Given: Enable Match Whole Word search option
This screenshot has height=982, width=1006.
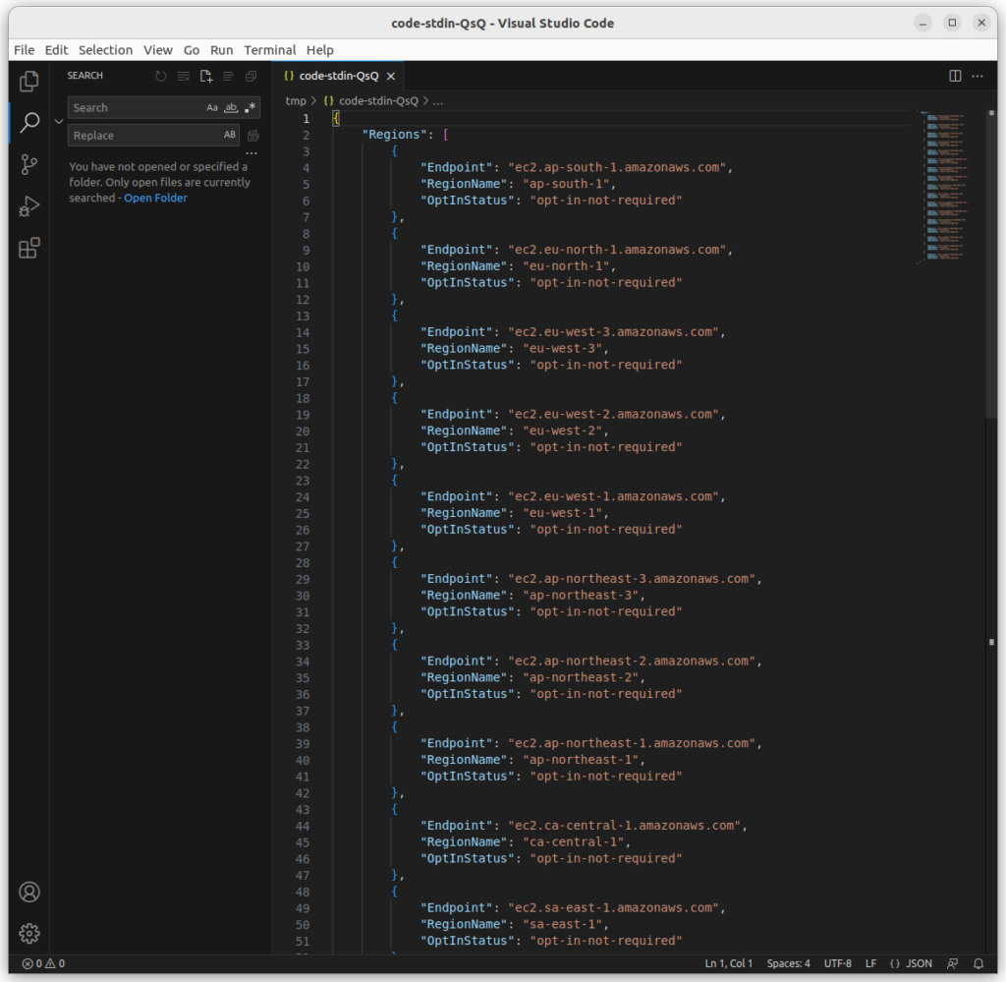Looking at the screenshot, I should [230, 107].
